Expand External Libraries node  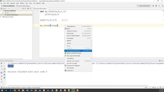point(1,17)
